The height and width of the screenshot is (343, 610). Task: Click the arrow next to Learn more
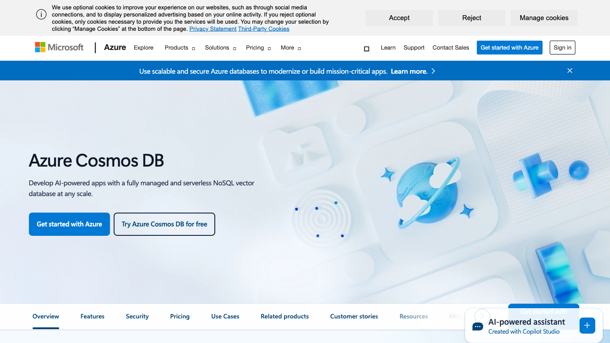point(433,71)
